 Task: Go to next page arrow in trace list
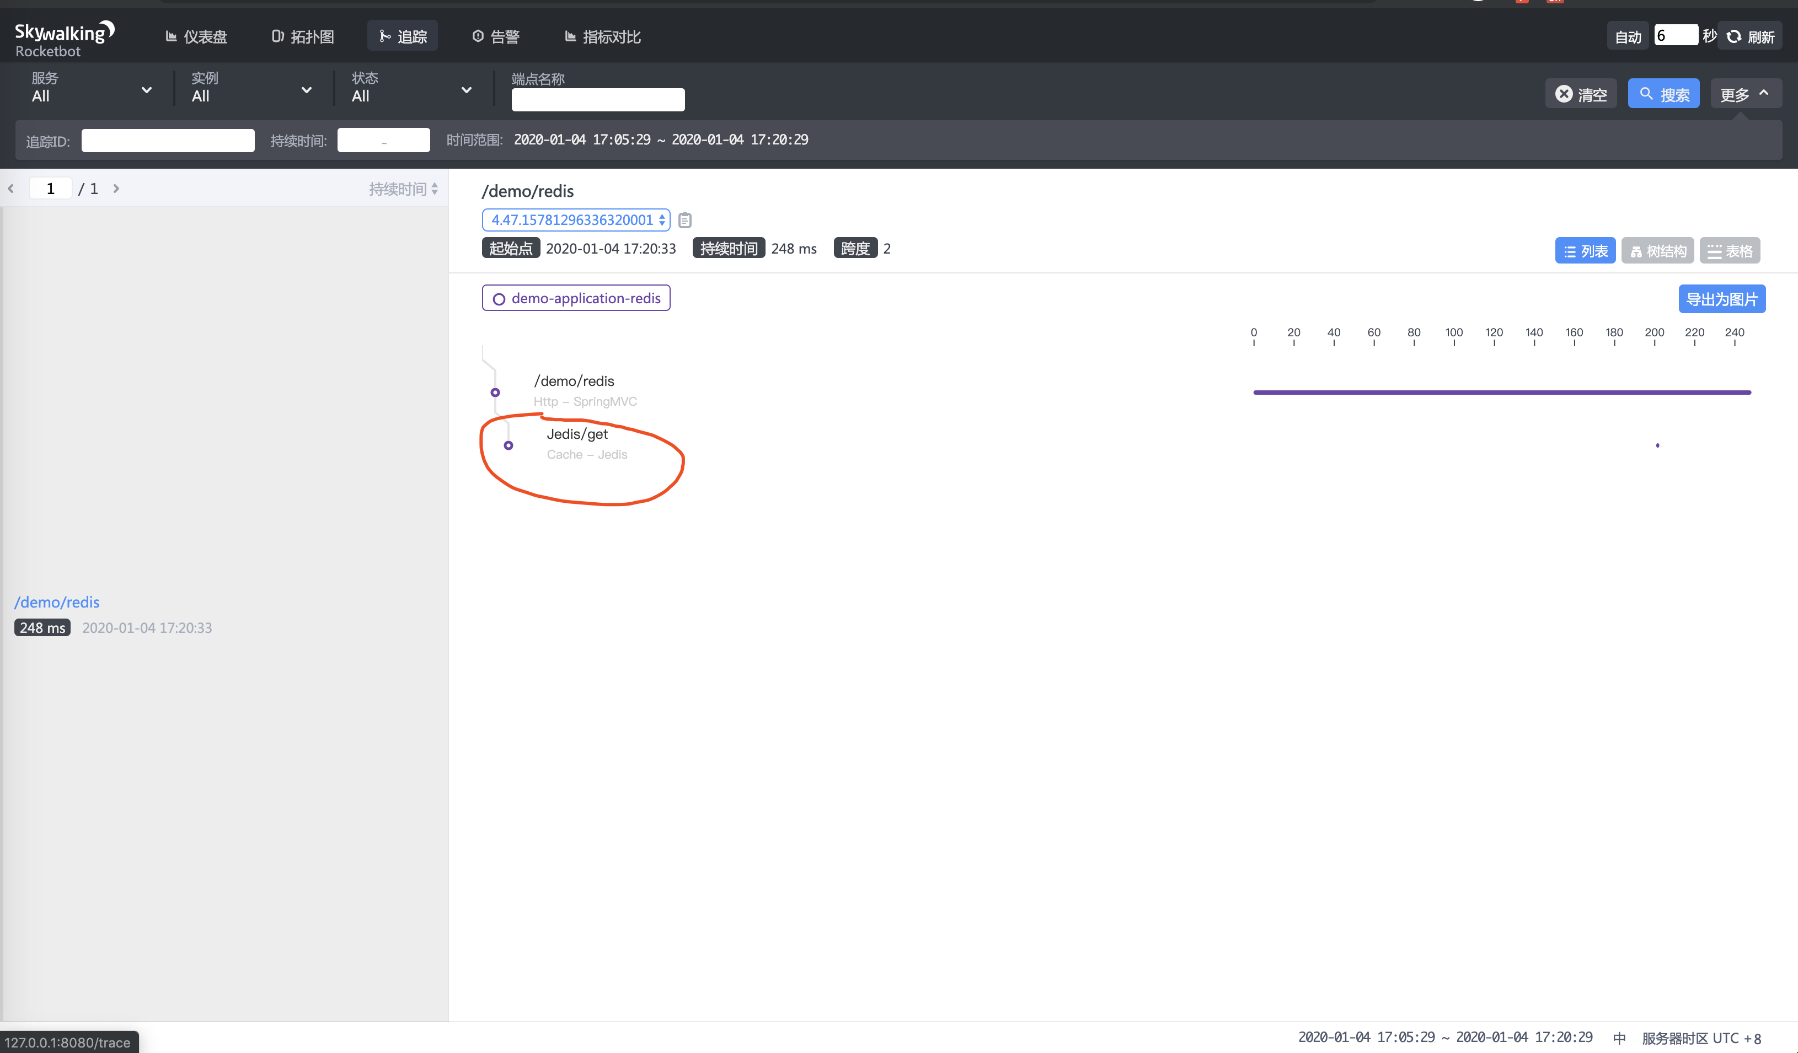point(116,189)
